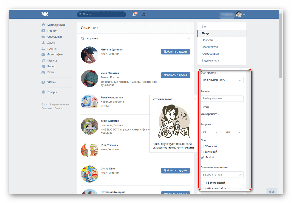This screenshot has height=203, width=292.
Task: Click the Реклама footer link
Action: click(47, 108)
